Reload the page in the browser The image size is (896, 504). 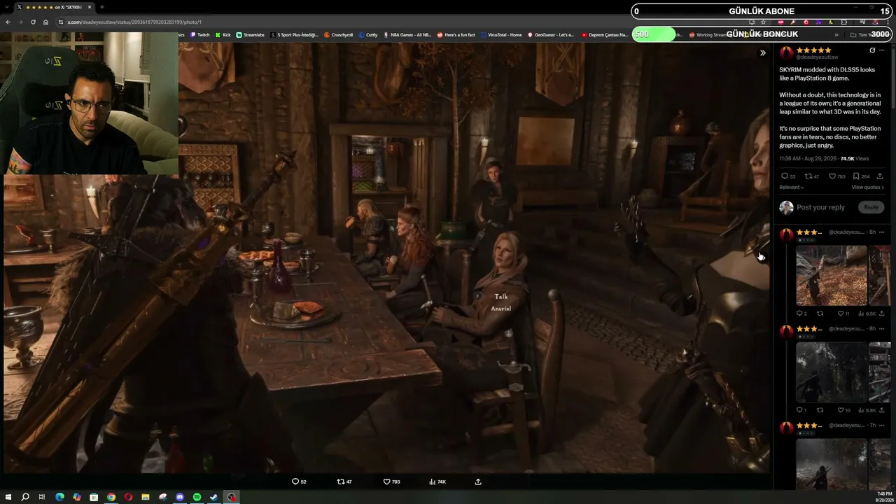pyautogui.click(x=33, y=22)
